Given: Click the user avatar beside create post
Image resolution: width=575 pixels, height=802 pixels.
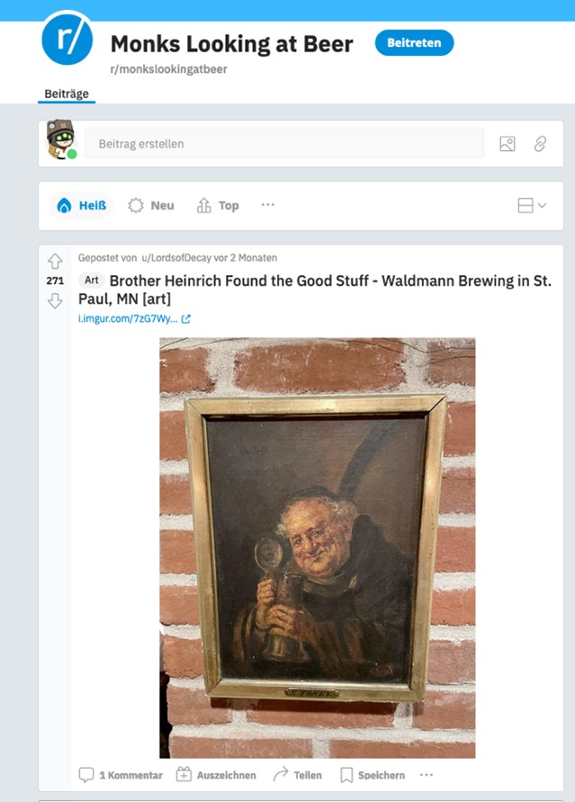Looking at the screenshot, I should tap(61, 139).
